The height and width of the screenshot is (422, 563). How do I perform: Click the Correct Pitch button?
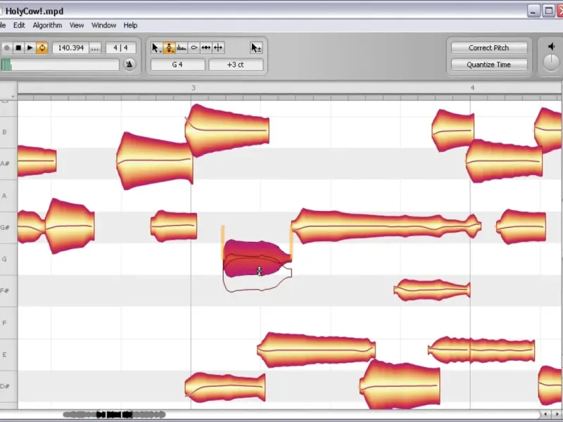click(x=488, y=48)
